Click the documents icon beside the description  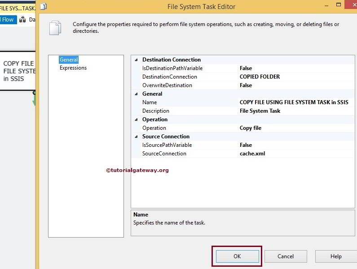[x=55, y=28]
